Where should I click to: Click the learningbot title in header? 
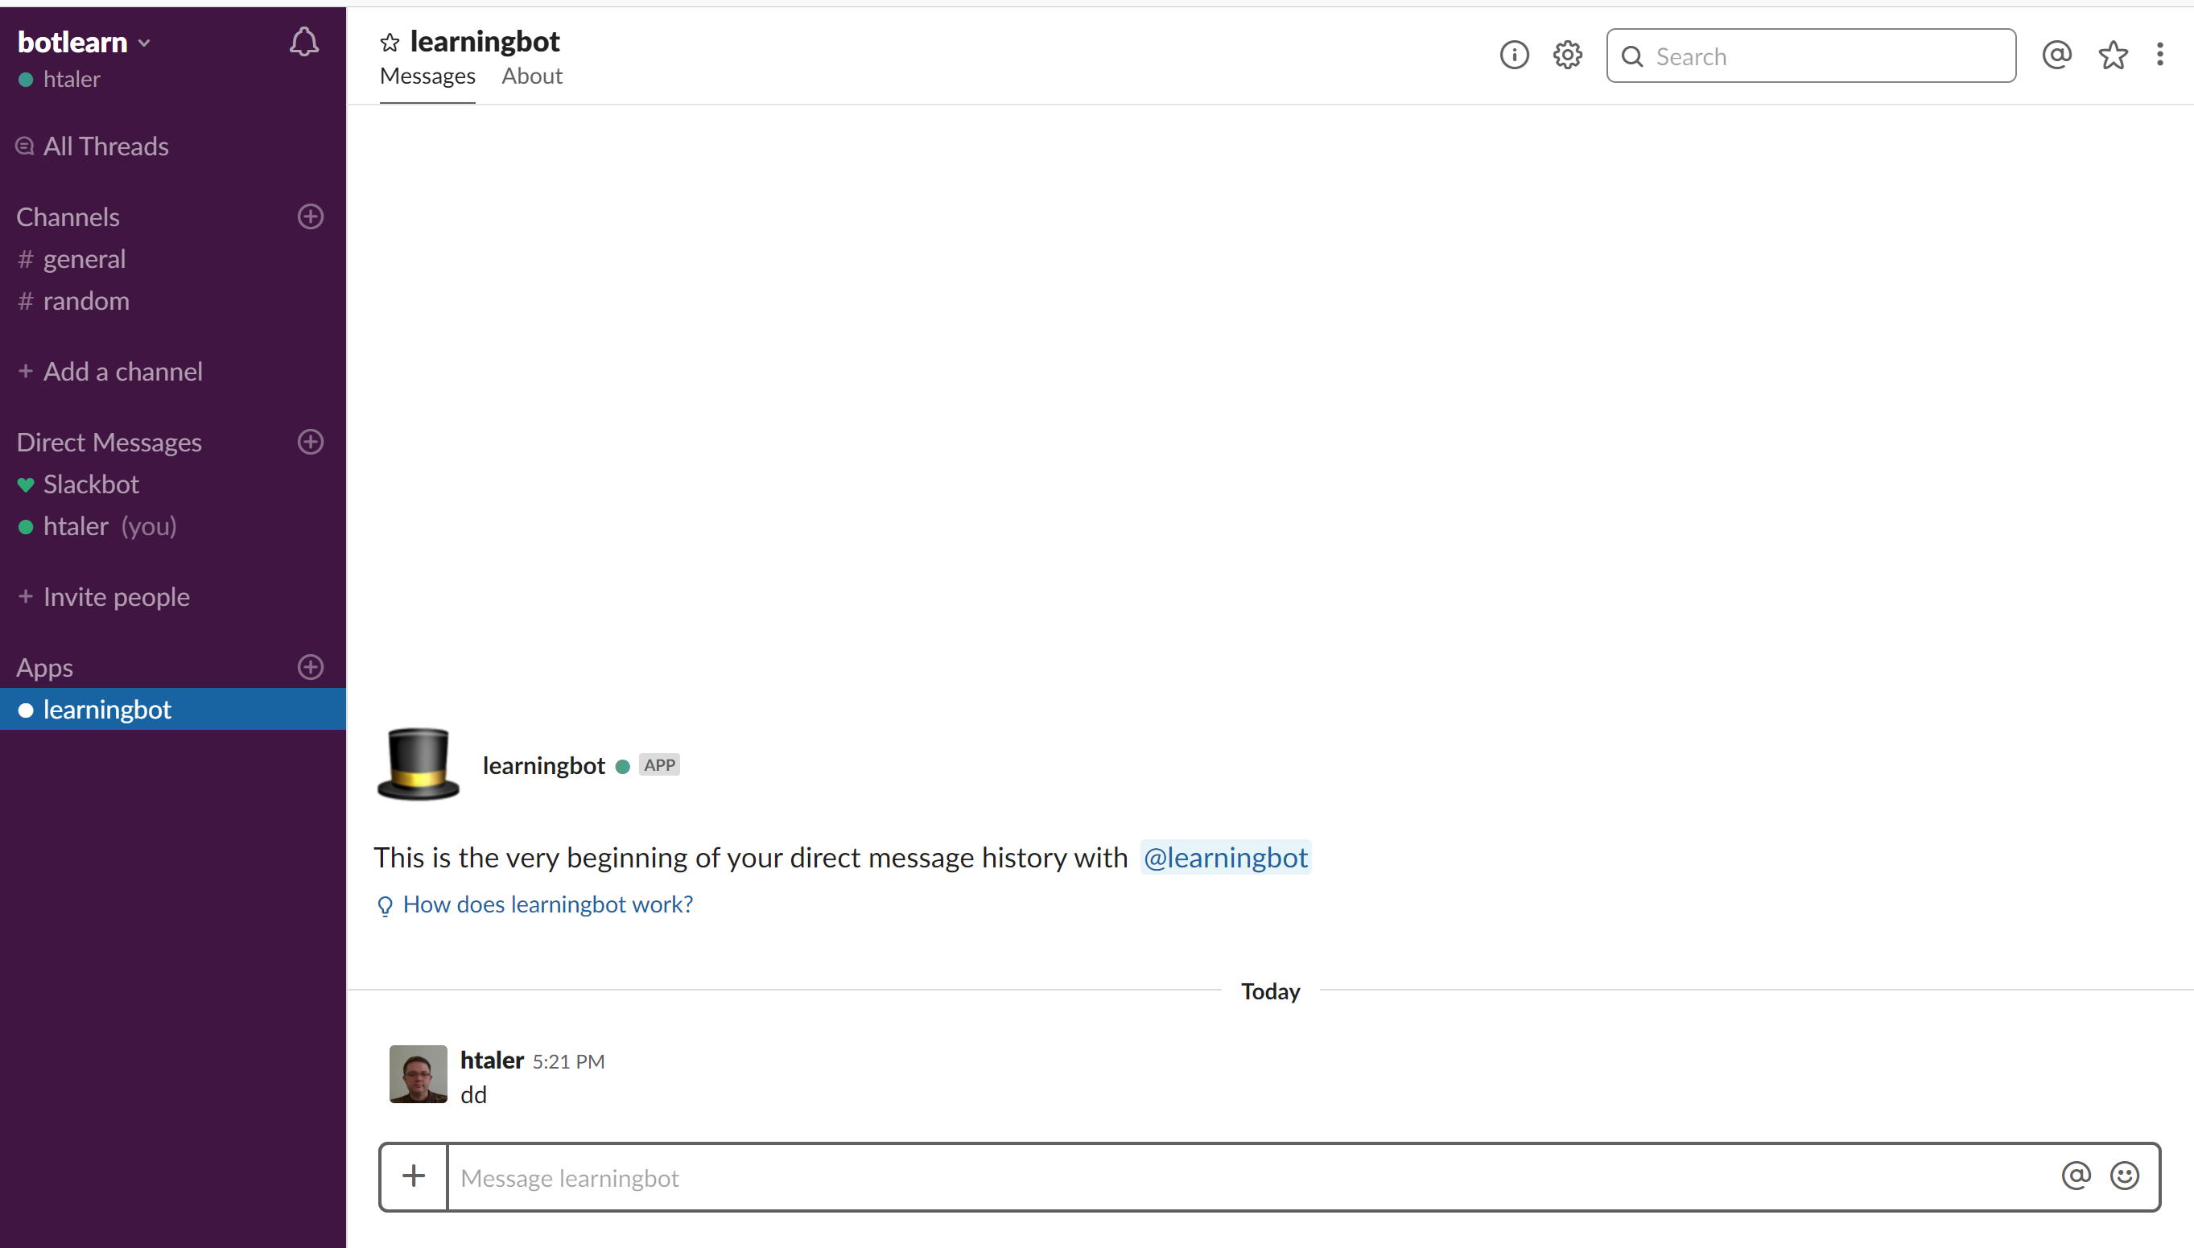(485, 41)
